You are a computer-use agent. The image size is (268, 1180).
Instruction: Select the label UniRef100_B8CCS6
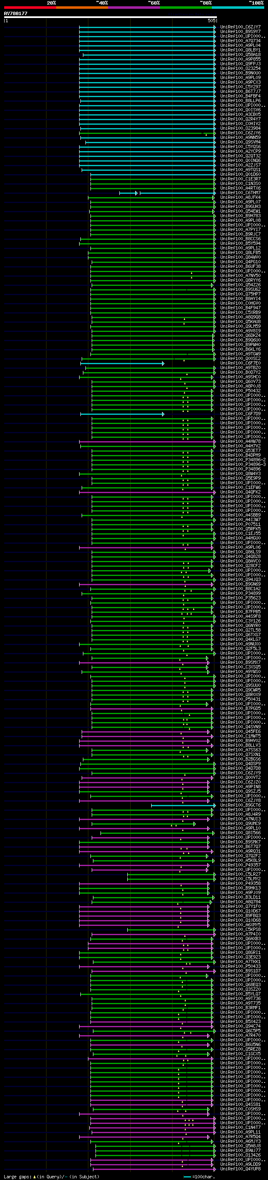coord(240,239)
